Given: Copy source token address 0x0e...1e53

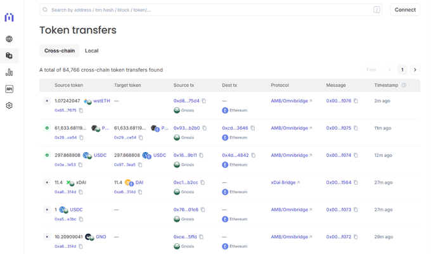Looking at the screenshot, I should [80, 165].
